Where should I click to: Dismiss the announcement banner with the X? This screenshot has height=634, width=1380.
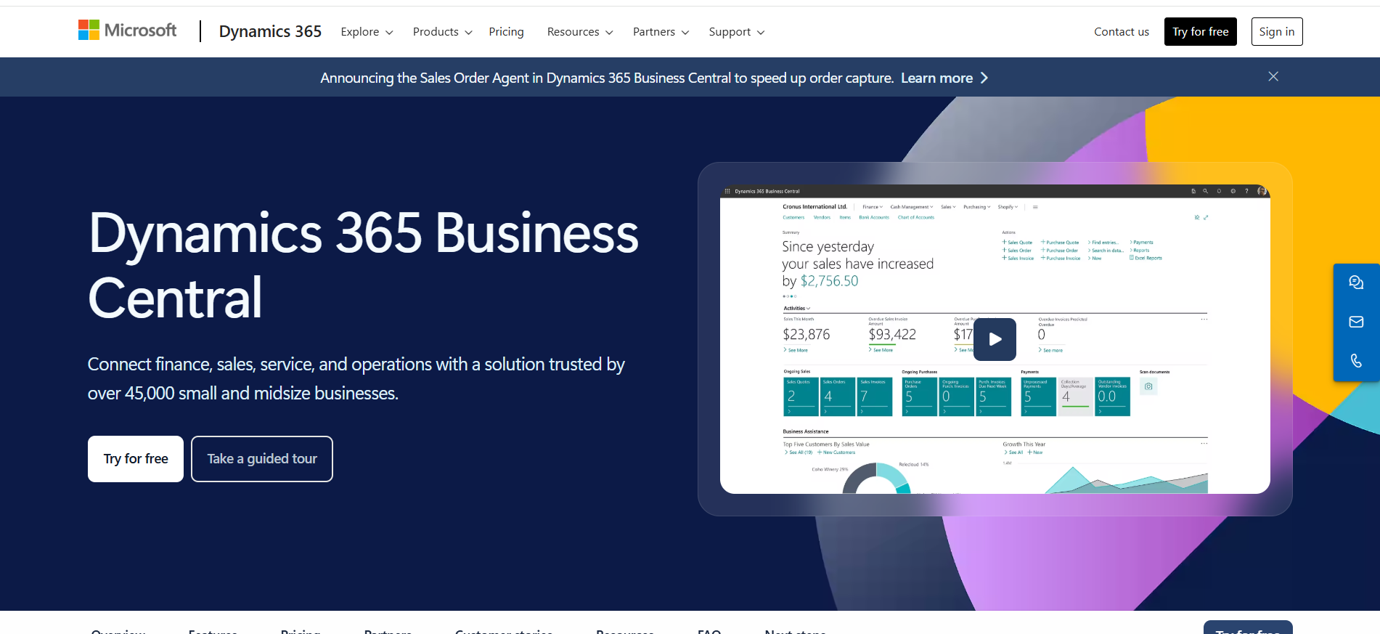click(1273, 76)
